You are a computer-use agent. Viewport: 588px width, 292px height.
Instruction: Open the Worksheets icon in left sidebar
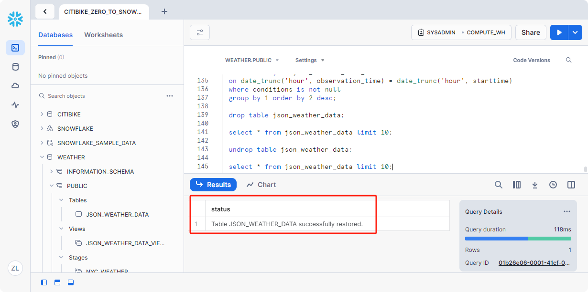coord(15,48)
